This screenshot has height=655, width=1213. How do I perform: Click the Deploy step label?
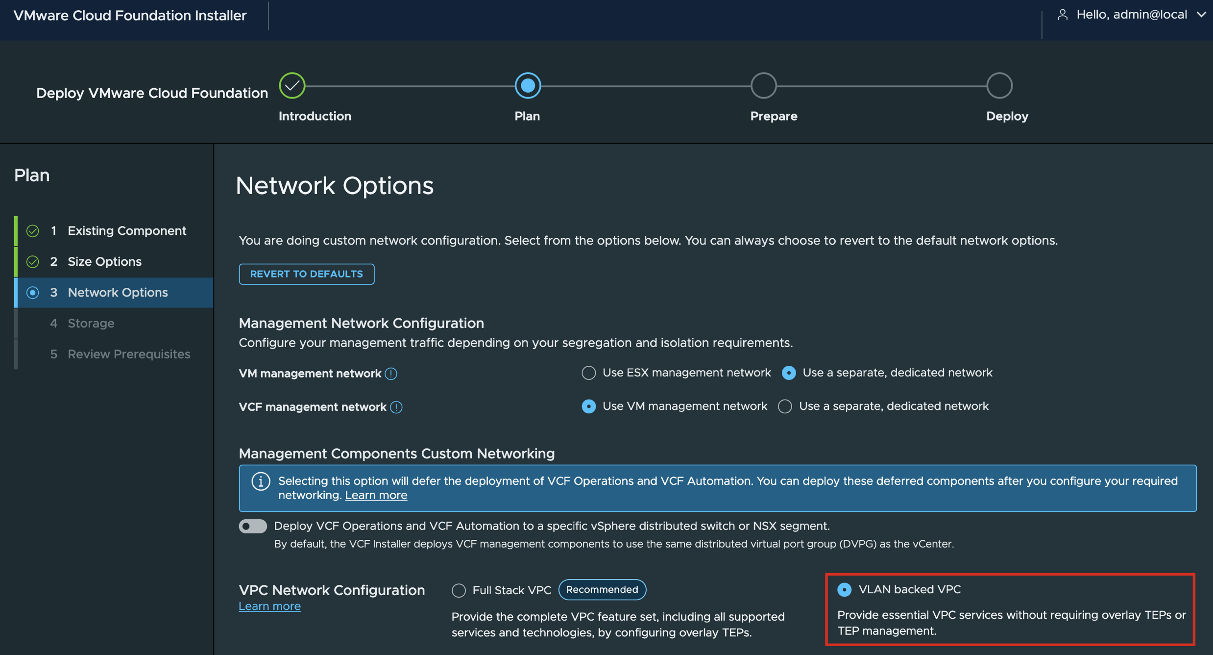1007,117
